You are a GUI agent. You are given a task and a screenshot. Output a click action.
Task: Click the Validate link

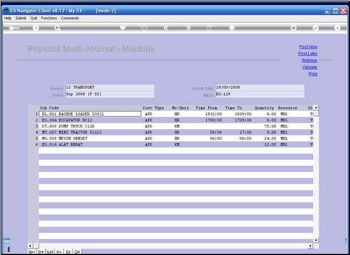310,67
